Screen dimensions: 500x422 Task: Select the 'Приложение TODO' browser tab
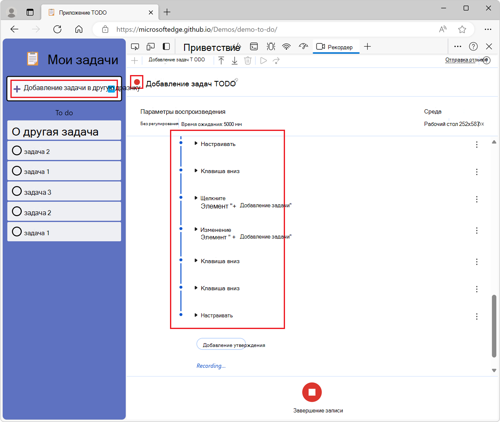point(100,13)
